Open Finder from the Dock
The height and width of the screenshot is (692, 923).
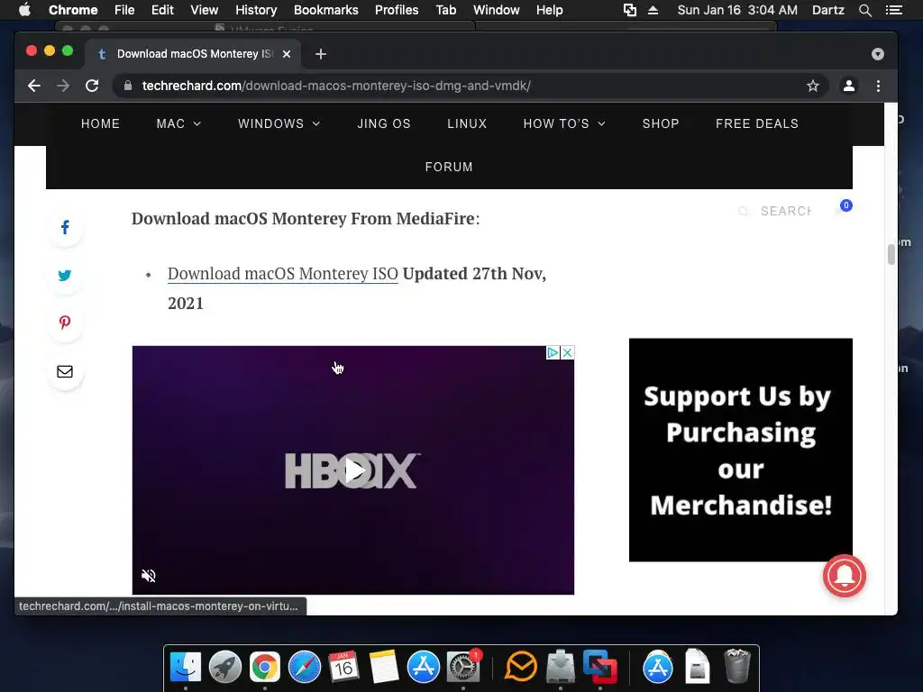(x=186, y=668)
